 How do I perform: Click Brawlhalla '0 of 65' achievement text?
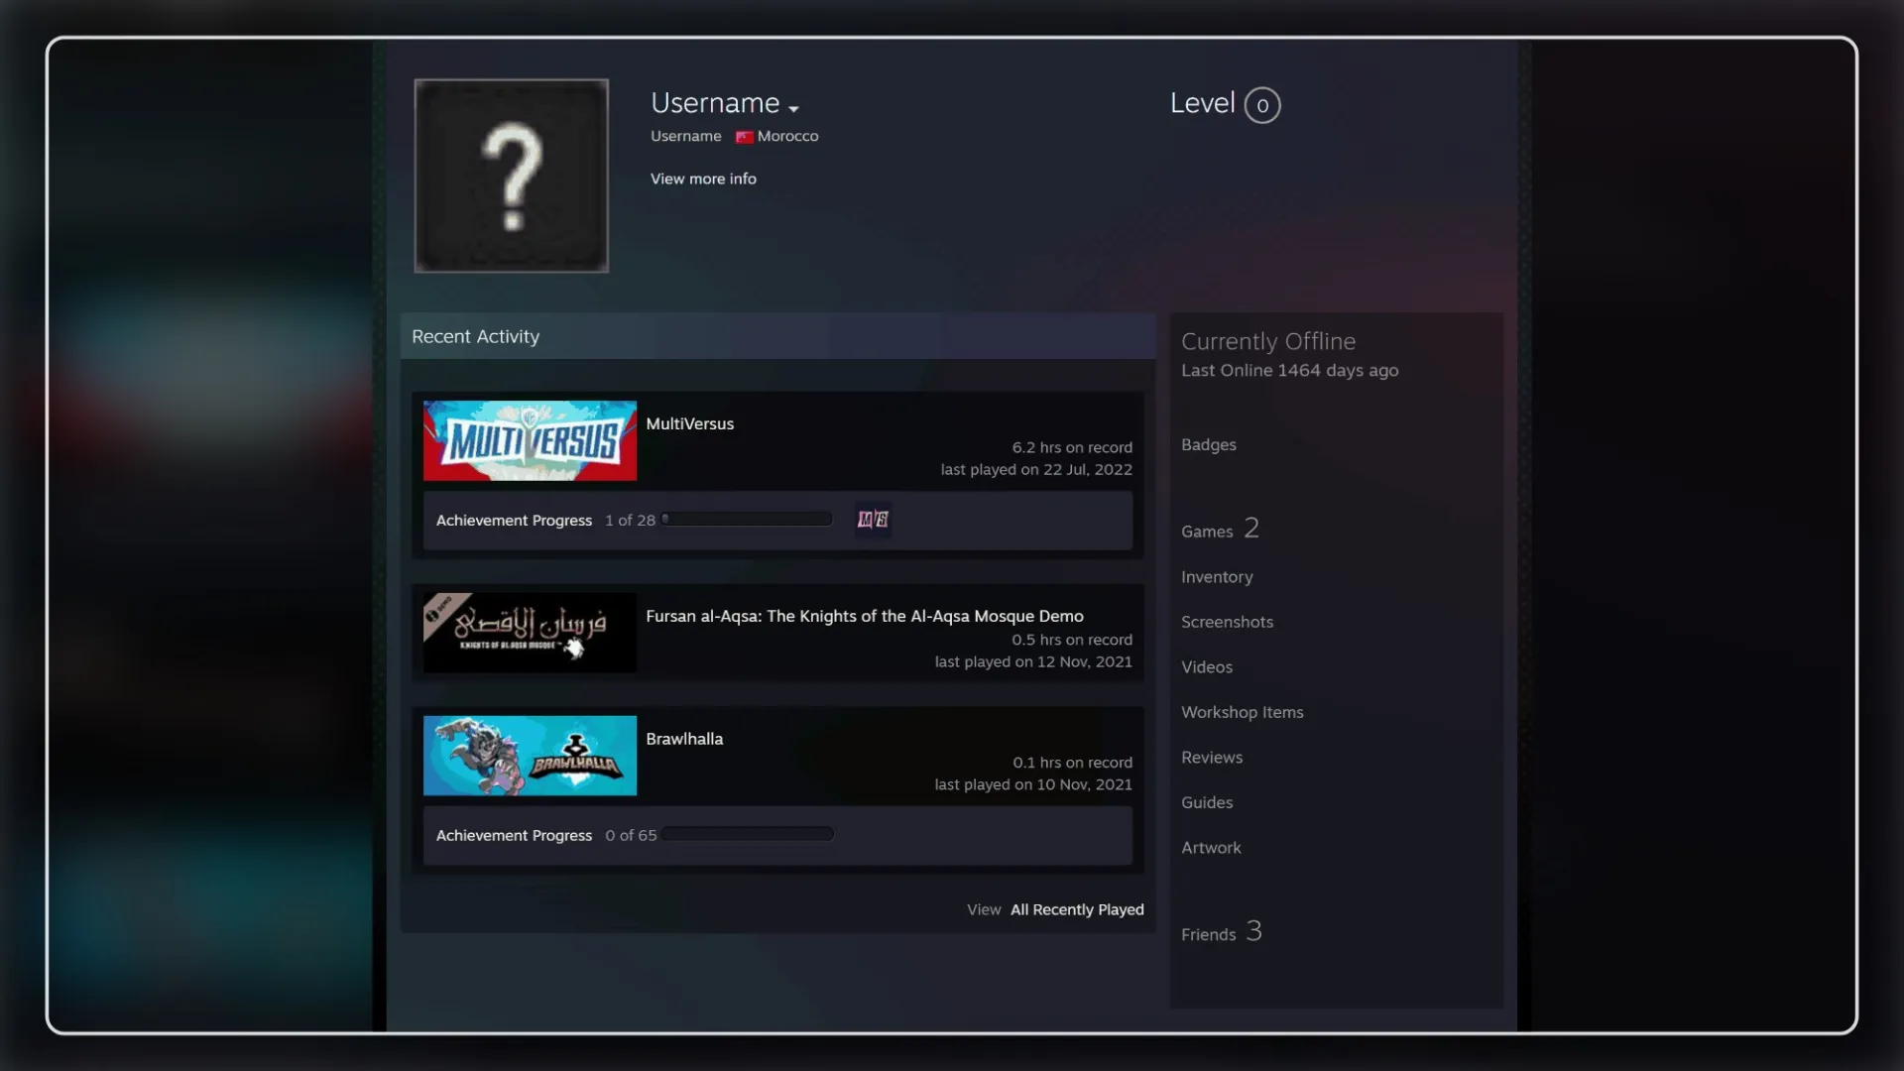point(631,836)
